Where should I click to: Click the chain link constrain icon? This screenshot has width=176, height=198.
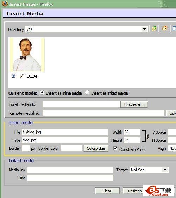click(x=147, y=136)
